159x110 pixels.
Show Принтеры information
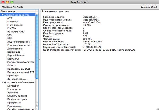[13, 76]
